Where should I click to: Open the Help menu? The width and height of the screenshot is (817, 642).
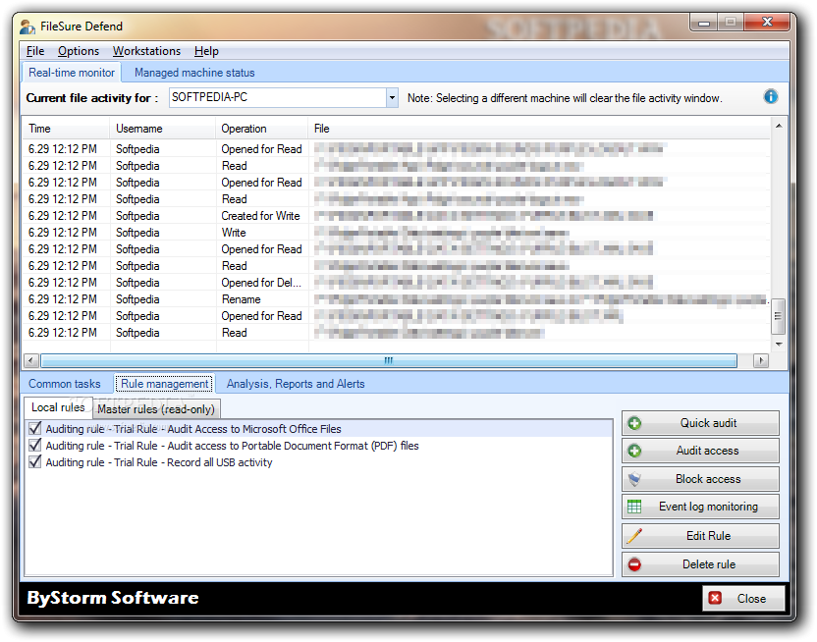coord(206,51)
